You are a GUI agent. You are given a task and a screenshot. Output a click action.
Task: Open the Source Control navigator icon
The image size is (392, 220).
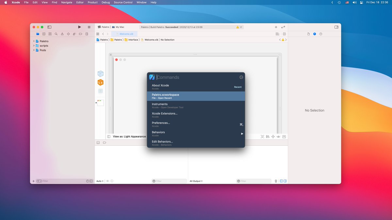[x=44, y=34]
